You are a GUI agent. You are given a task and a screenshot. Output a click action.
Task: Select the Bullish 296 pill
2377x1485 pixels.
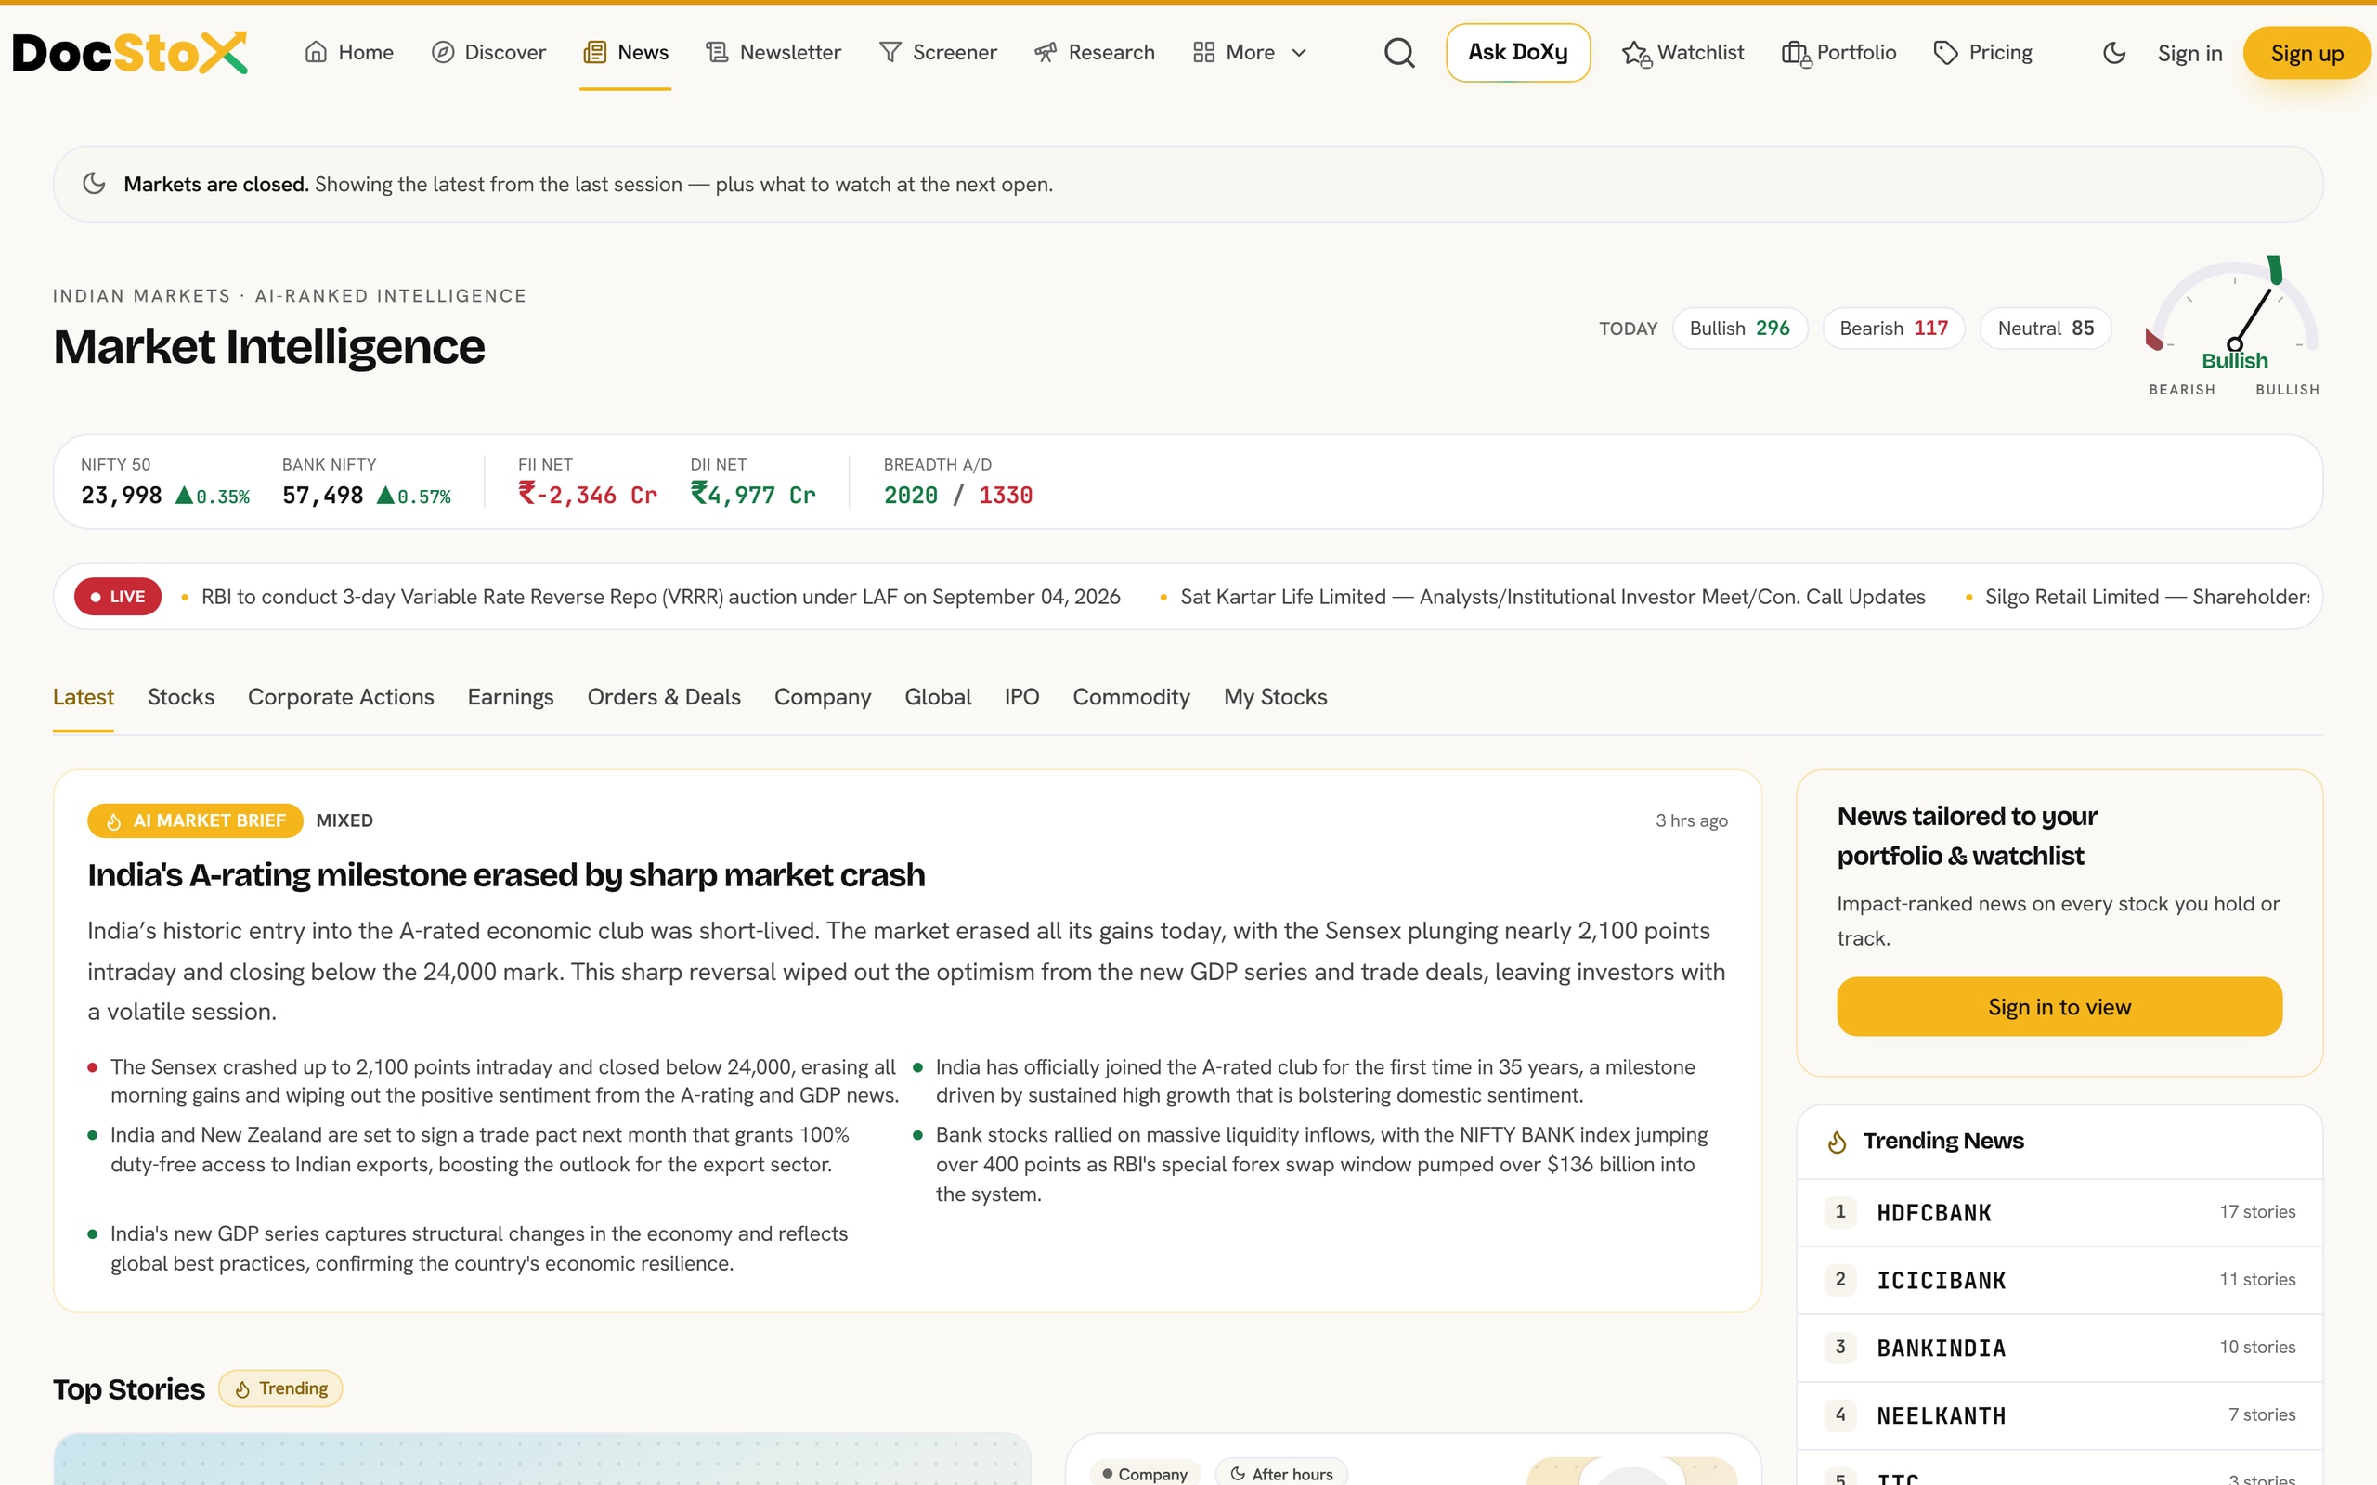tap(1739, 328)
